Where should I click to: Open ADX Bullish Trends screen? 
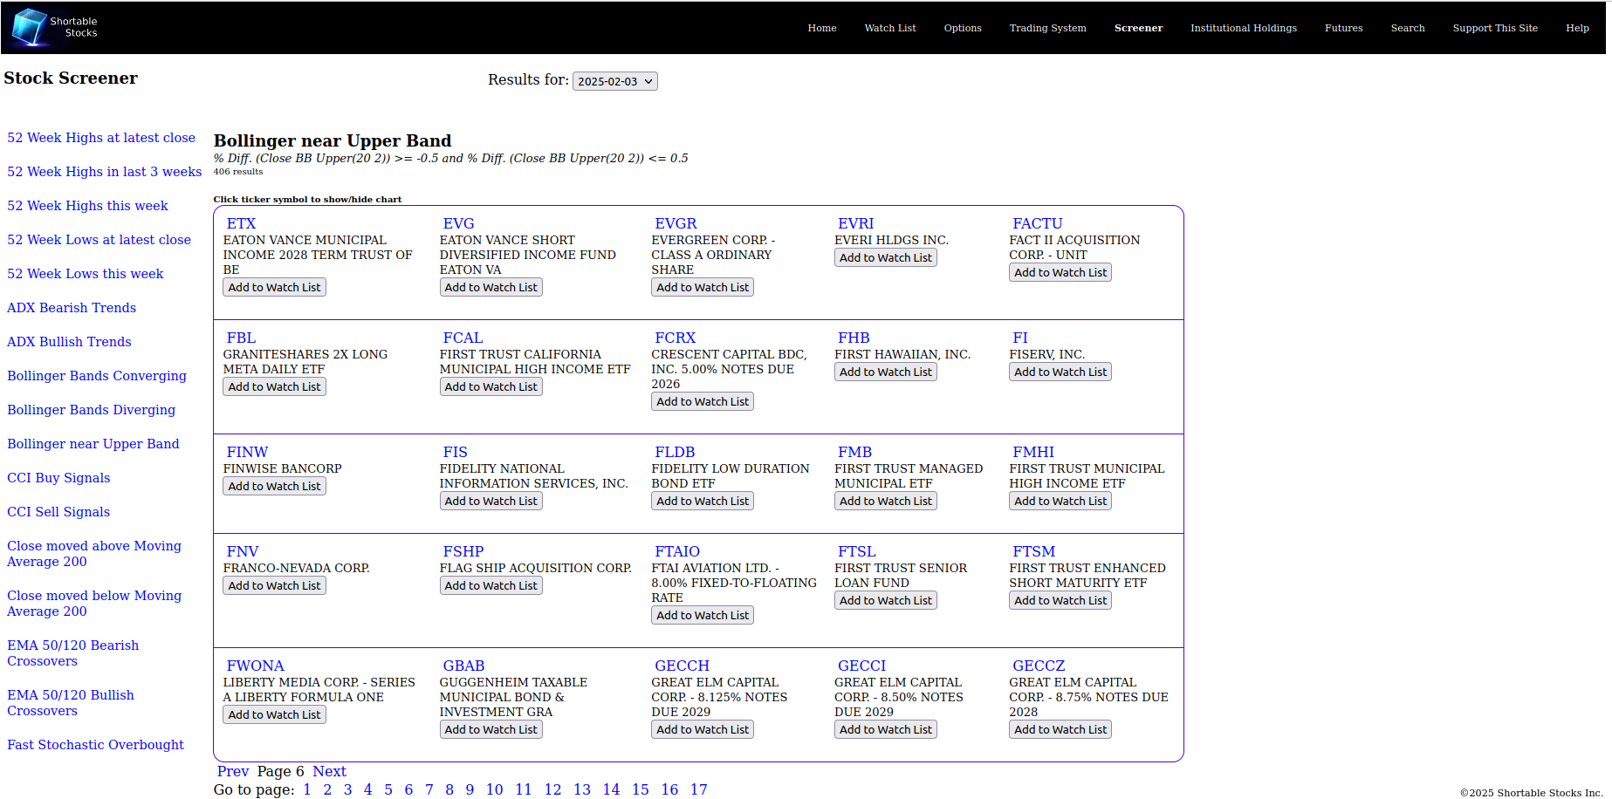pyautogui.click(x=69, y=342)
